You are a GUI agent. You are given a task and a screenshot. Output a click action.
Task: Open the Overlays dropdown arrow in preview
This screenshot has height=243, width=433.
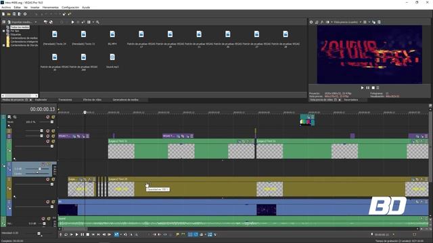click(369, 22)
